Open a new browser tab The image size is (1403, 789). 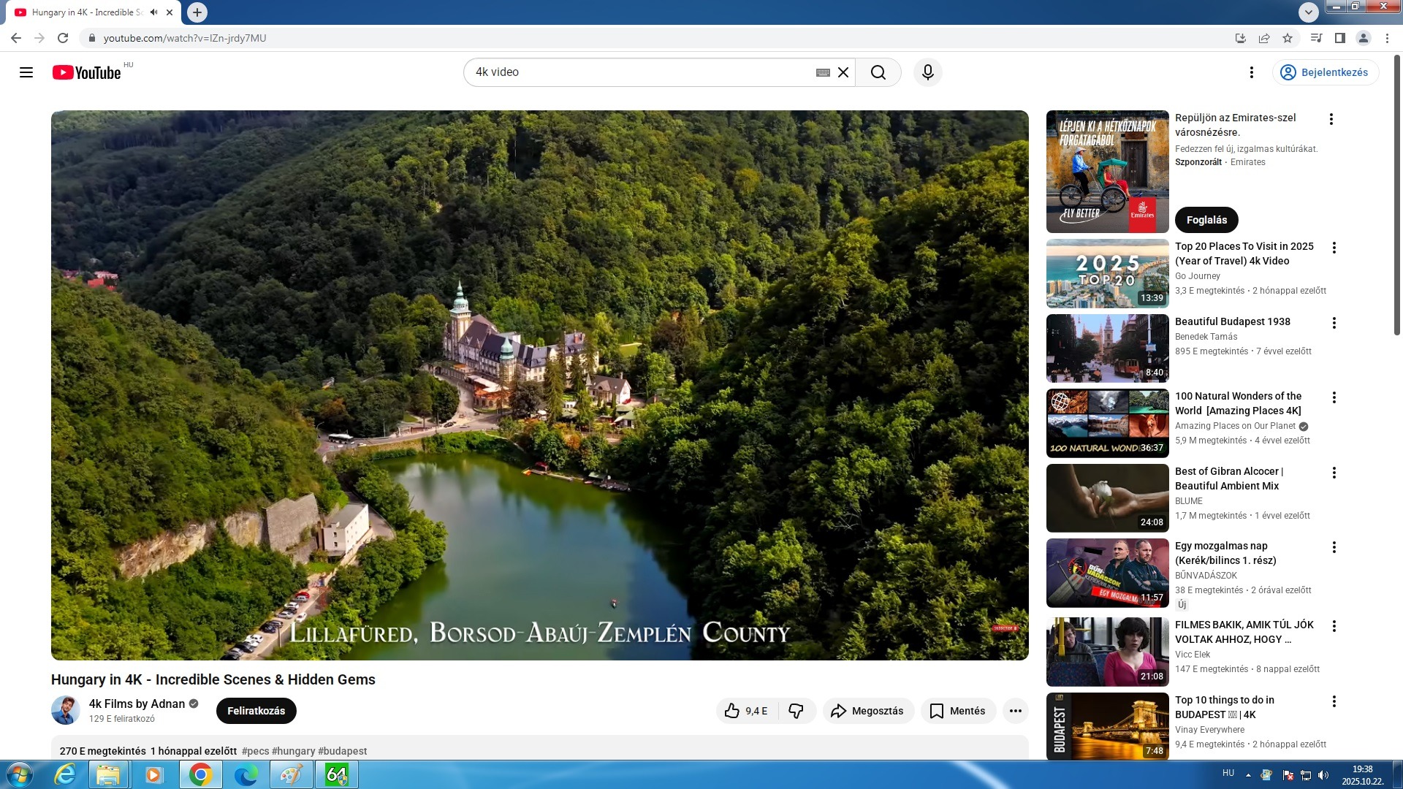coord(197,12)
